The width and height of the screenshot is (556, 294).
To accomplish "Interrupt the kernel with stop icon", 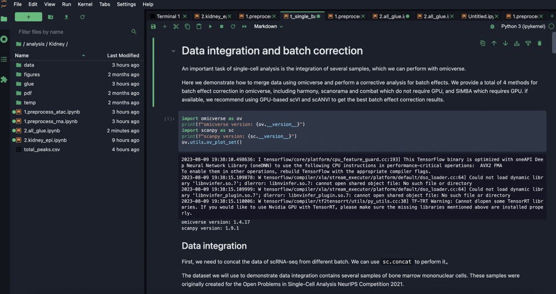I will coord(222,27).
